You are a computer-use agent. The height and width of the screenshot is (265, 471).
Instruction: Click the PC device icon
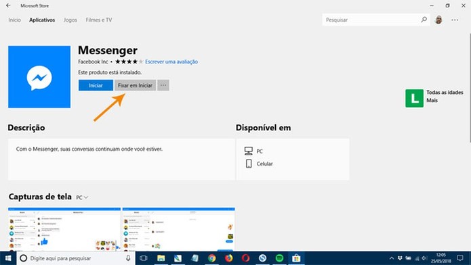[249, 151]
